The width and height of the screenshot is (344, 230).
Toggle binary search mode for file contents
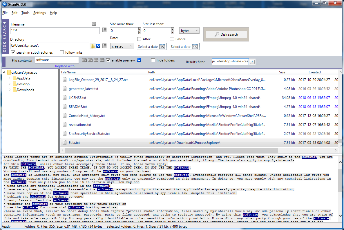pyautogui.click(x=102, y=60)
